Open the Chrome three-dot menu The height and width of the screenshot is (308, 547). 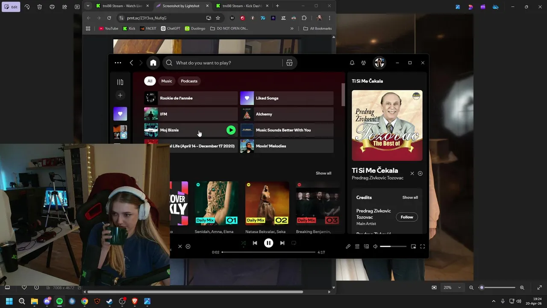[329, 18]
